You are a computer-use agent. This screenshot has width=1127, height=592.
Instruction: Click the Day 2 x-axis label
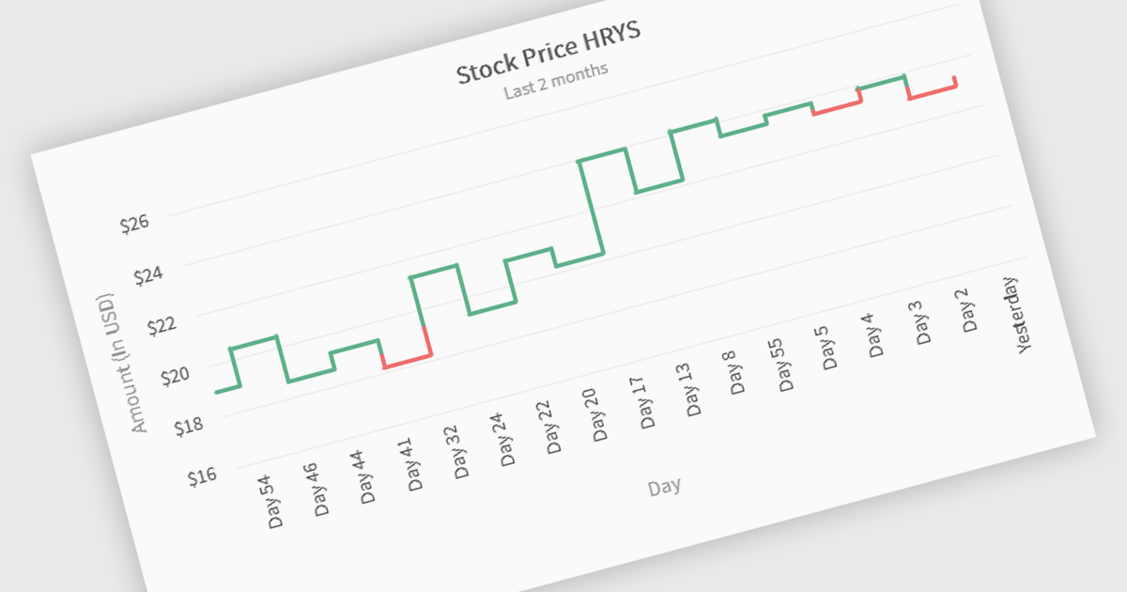click(x=969, y=309)
